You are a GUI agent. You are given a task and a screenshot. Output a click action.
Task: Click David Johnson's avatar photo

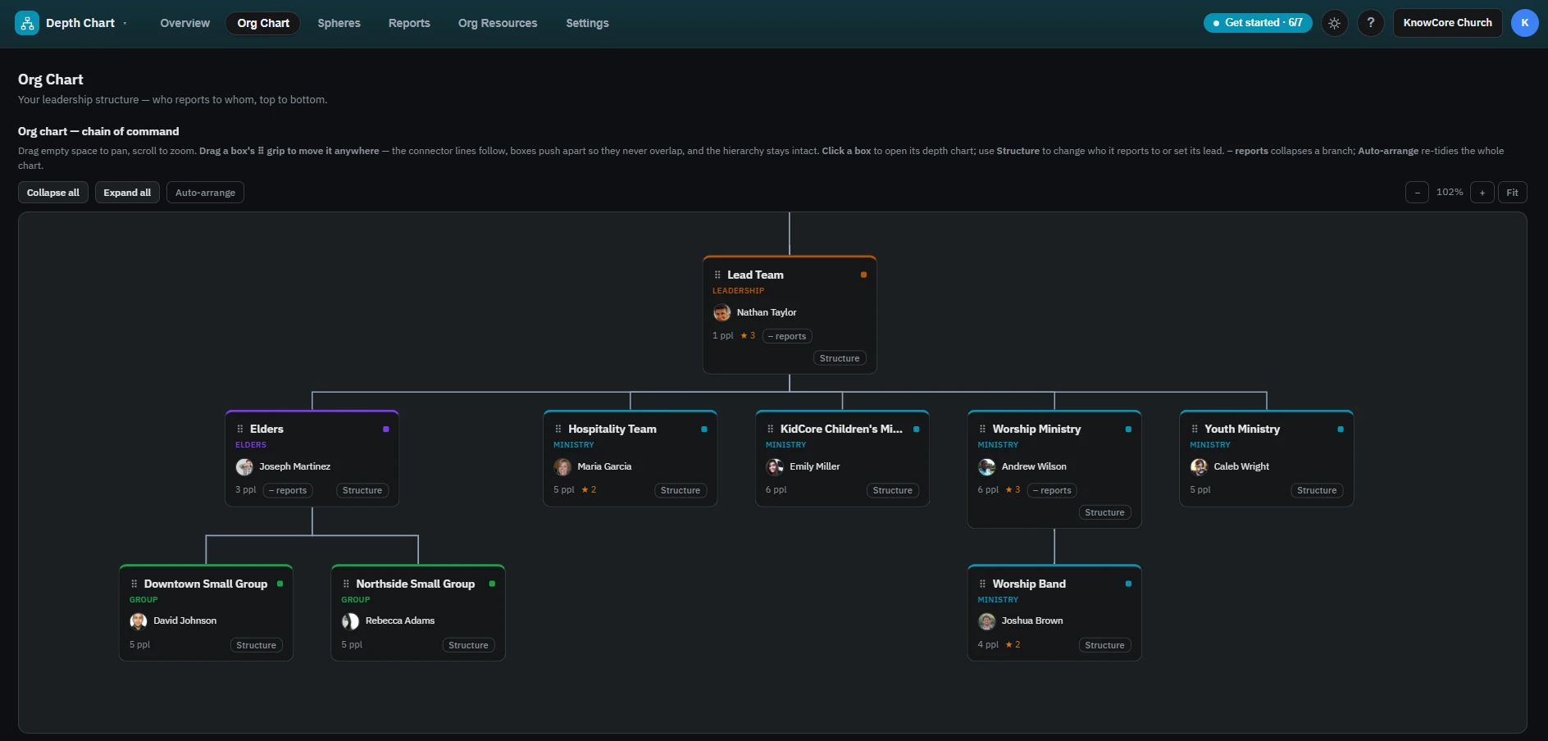139,621
